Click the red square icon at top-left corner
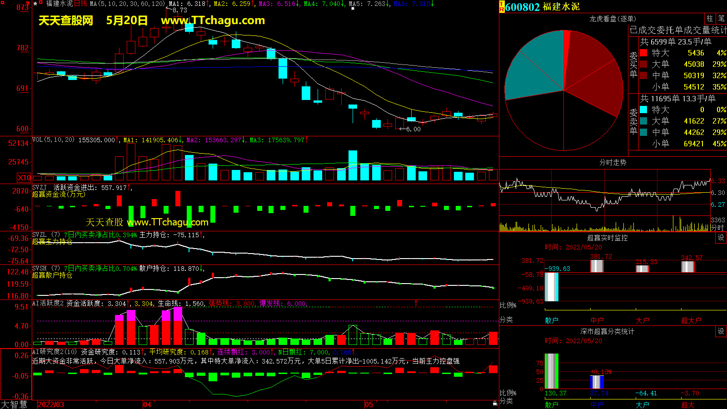Image resolution: width=727 pixels, height=409 pixels. coord(2,3)
